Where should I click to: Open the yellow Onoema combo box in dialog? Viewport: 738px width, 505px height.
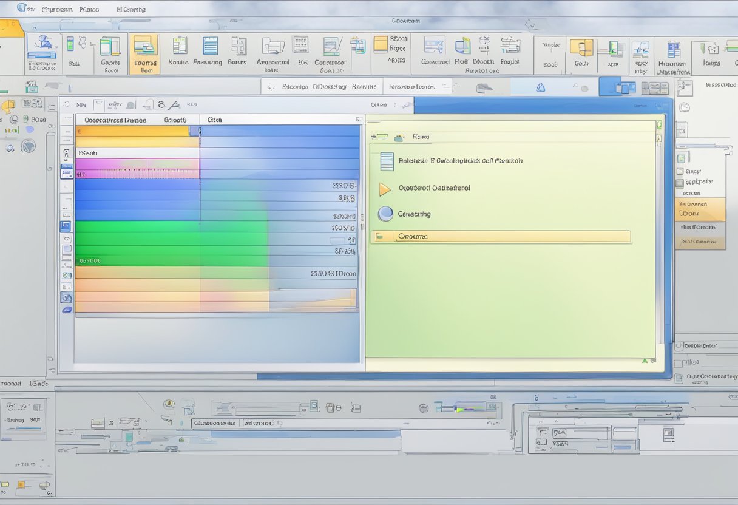[501, 237]
